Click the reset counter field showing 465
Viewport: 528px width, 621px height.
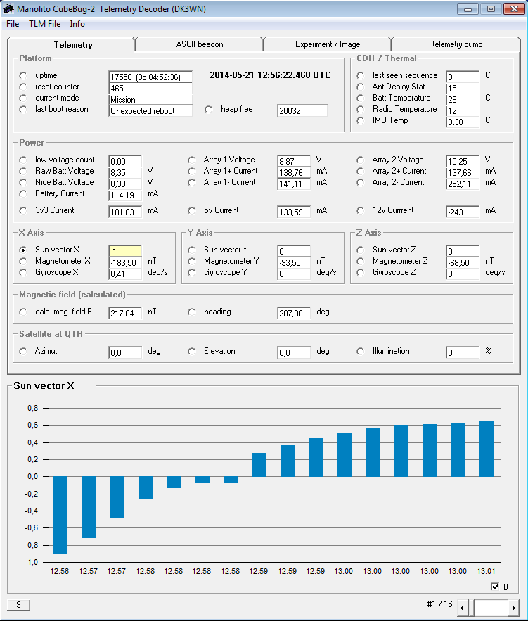[150, 89]
